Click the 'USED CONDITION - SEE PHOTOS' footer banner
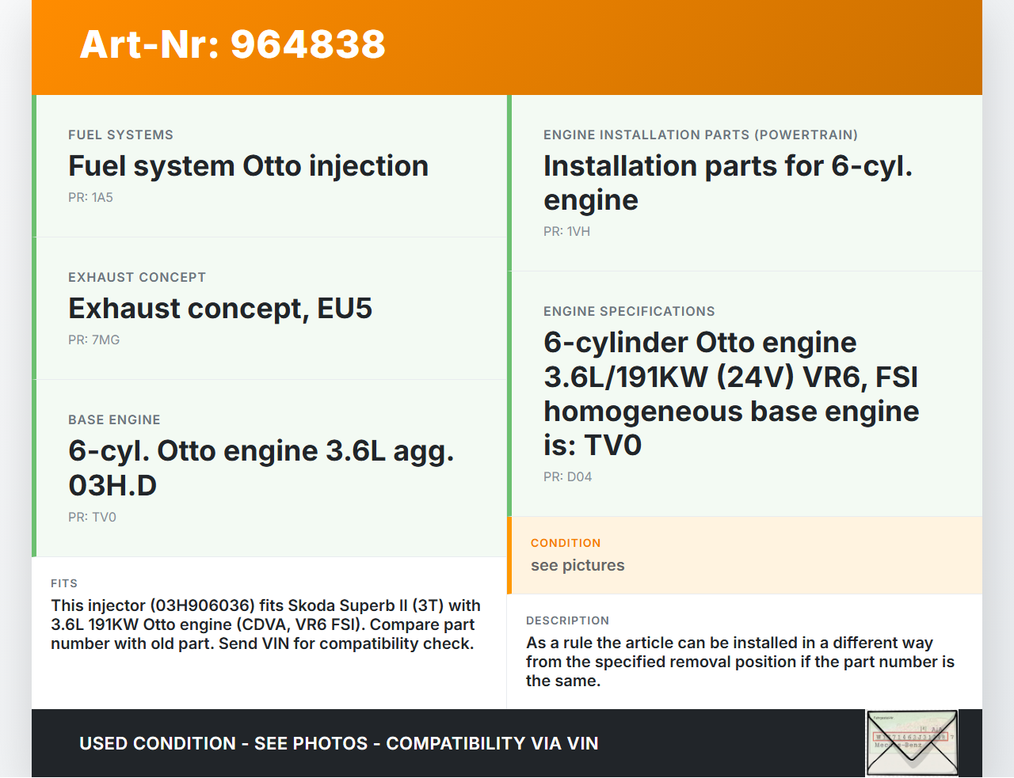Viewport: 1014px width, 778px height. 338,744
